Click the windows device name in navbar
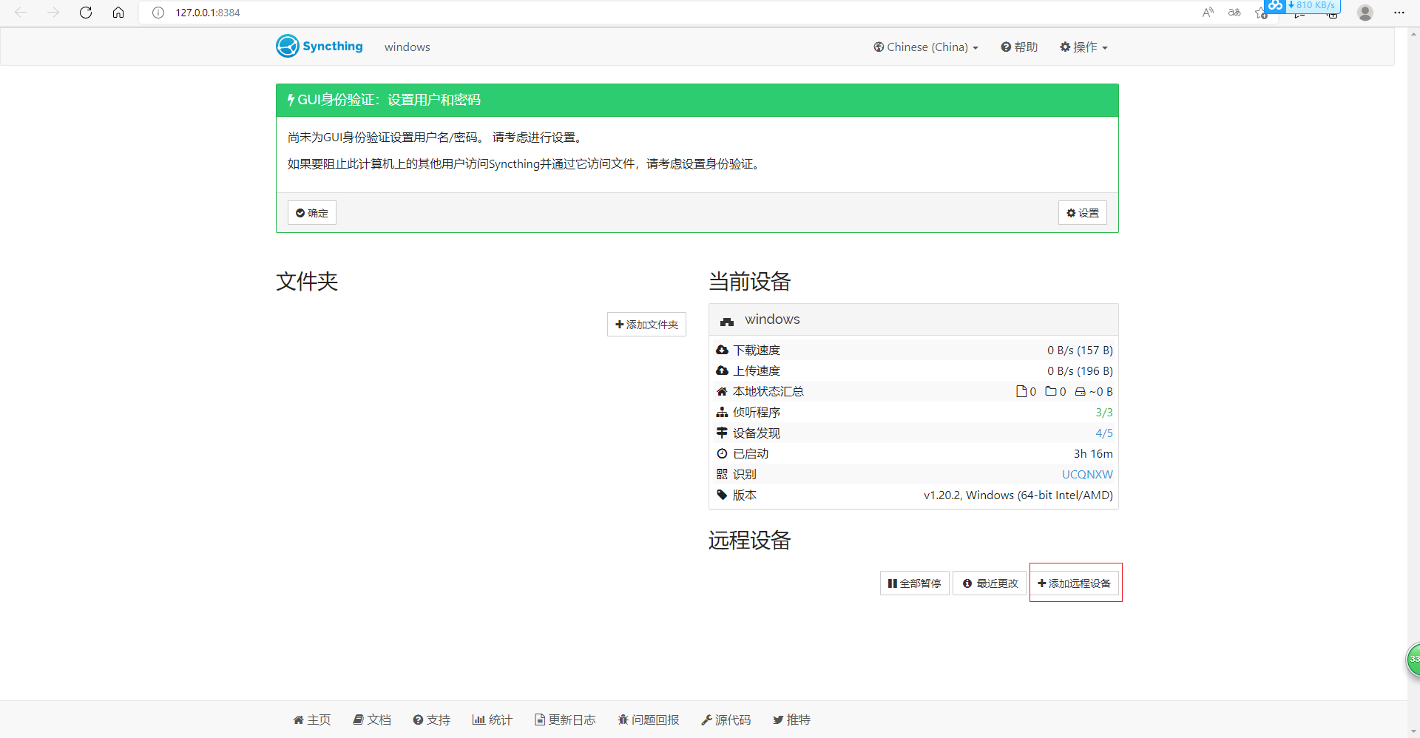Viewport: 1420px width, 738px height. tap(407, 47)
